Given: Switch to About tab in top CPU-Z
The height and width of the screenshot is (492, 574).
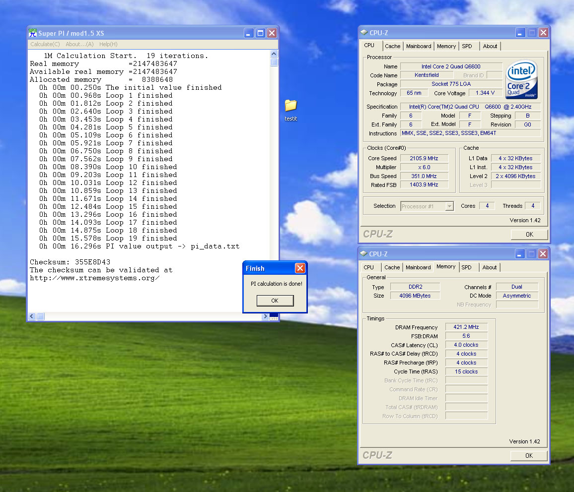Looking at the screenshot, I should click(x=490, y=47).
